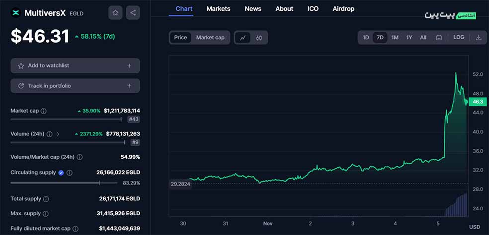Screen dimensions: 489x235
Task: Click the 83.29% supply percentage
Action: [x=131, y=183]
